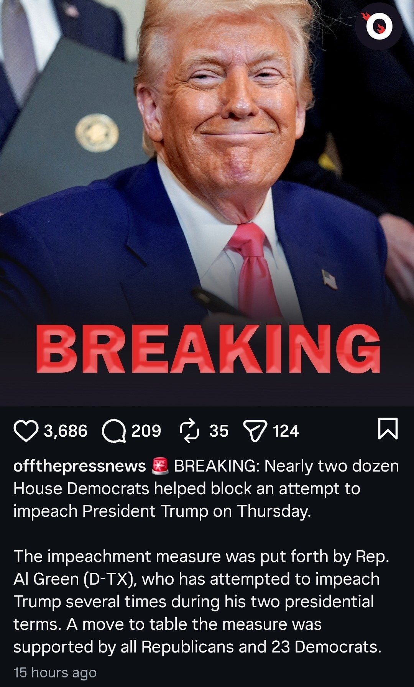
Task: Tap the gold seal on the dark folder
Action: pyautogui.click(x=97, y=133)
